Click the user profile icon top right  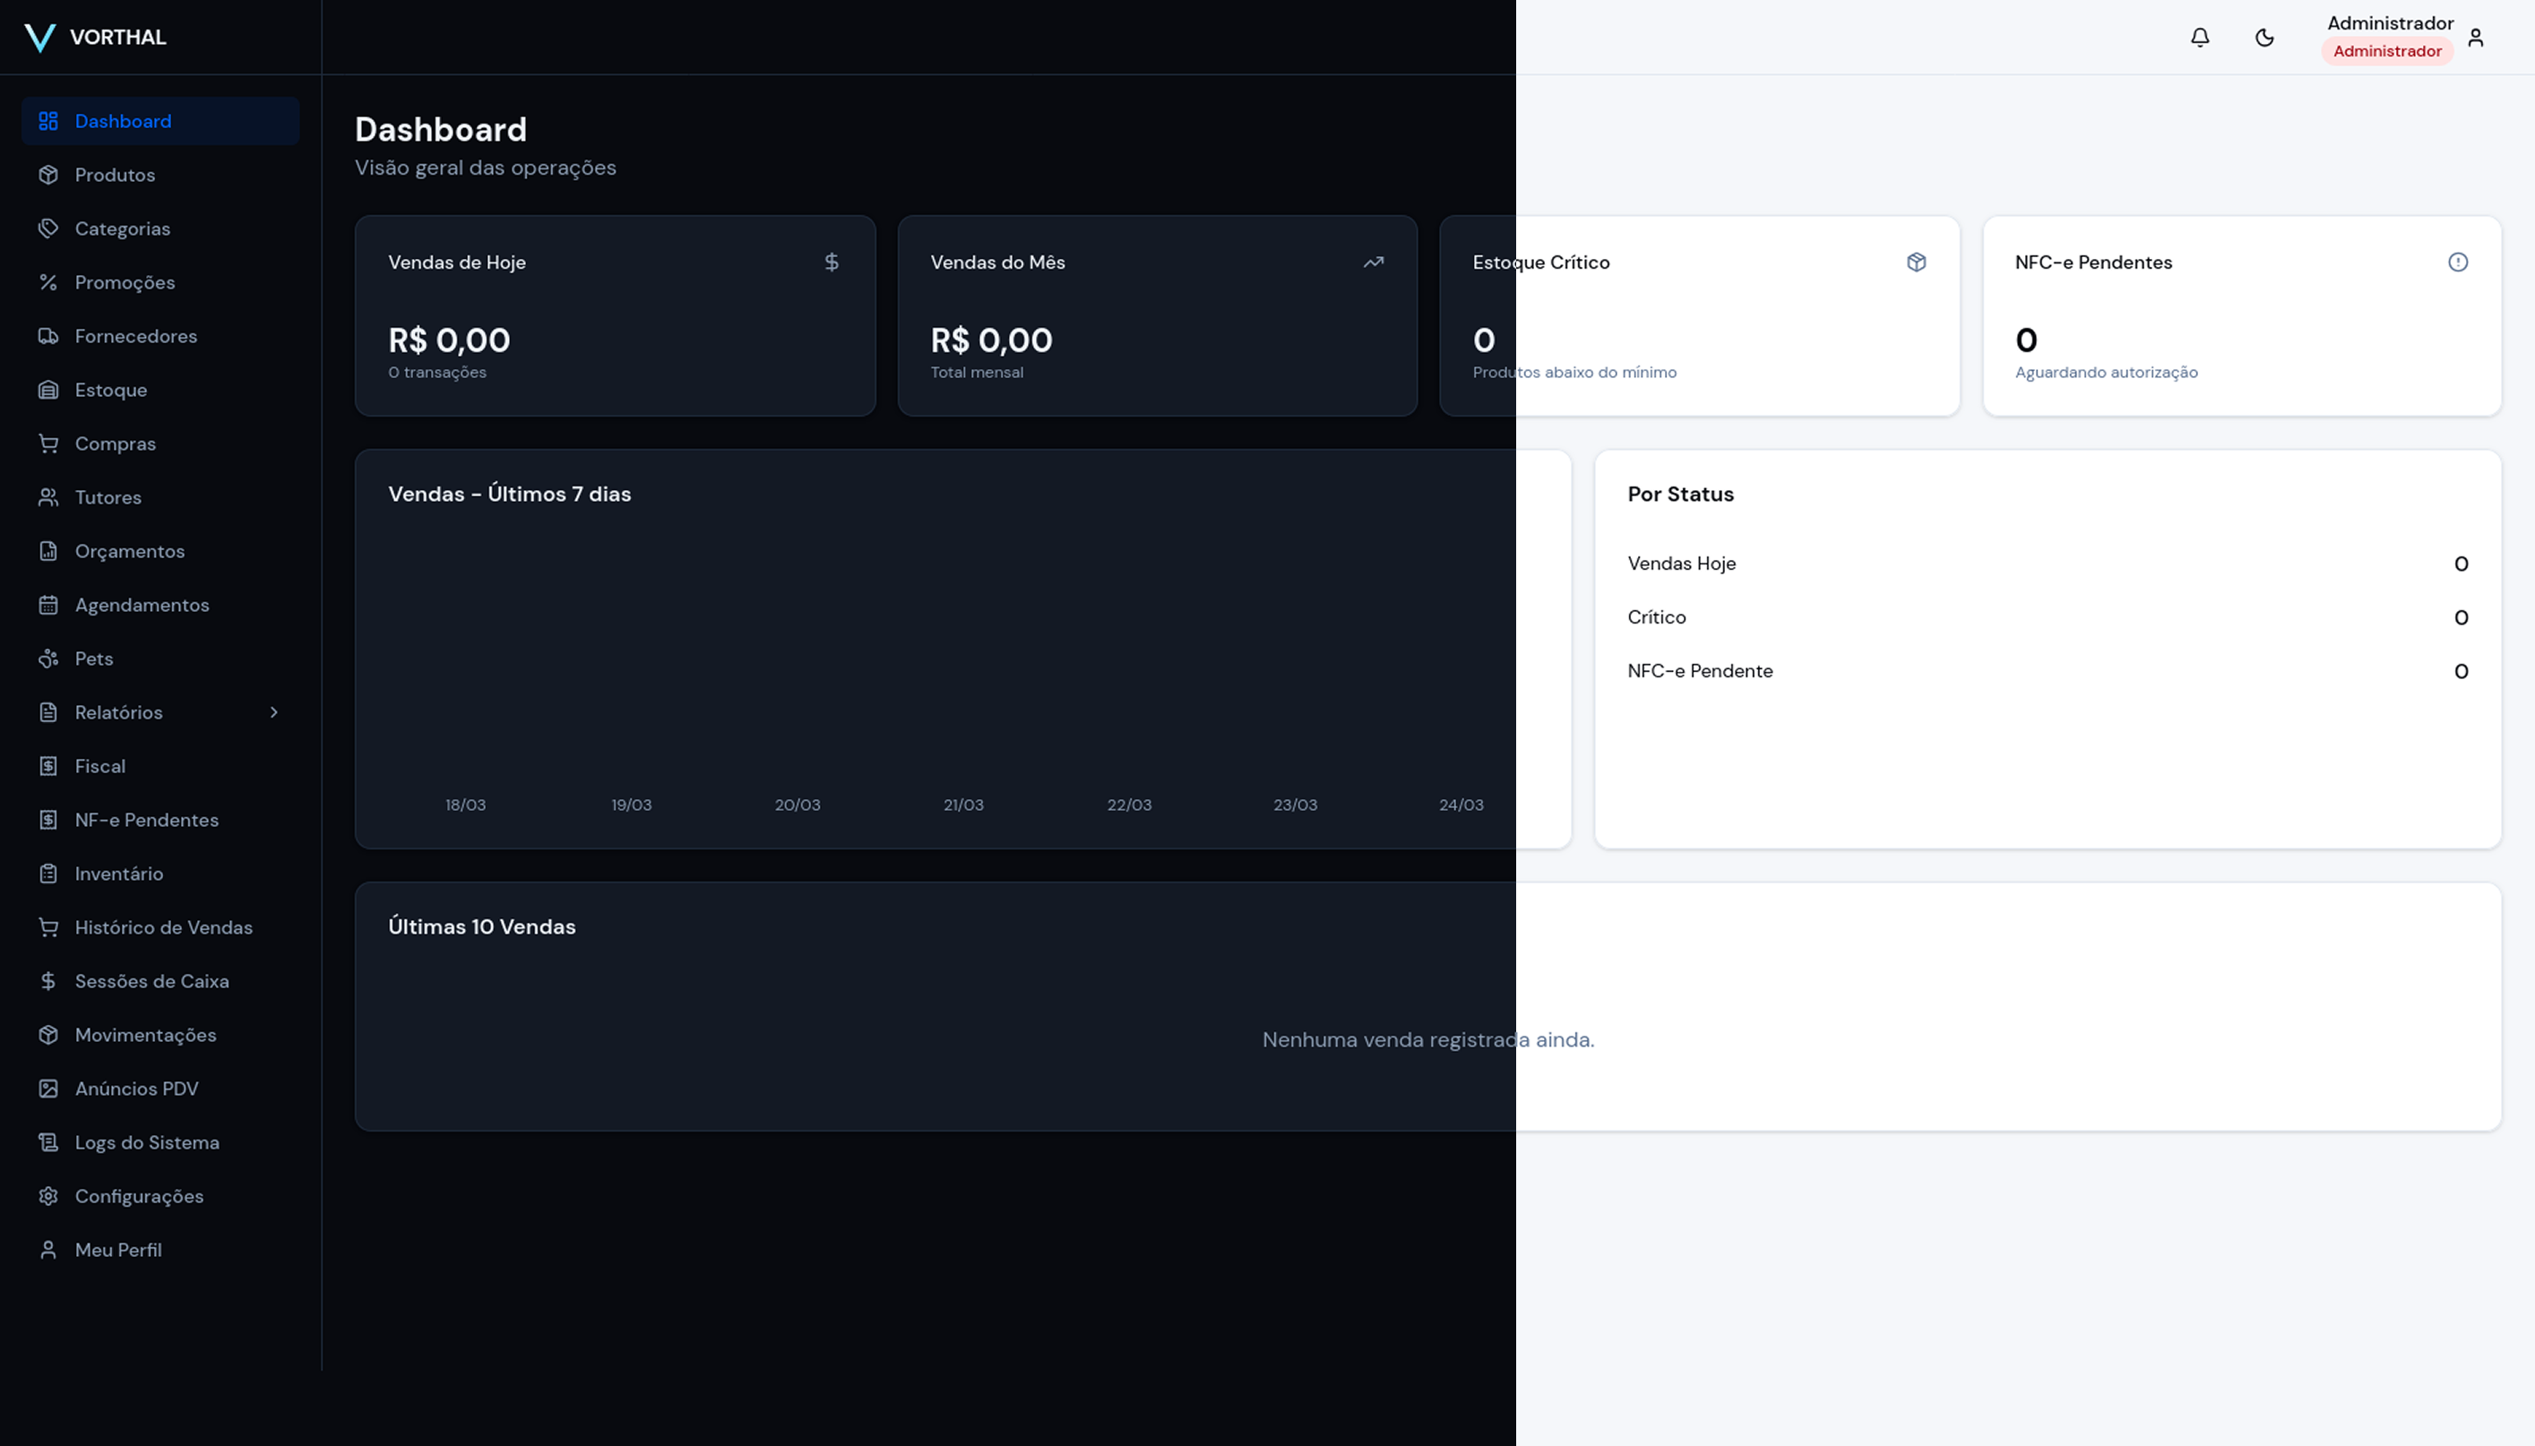2475,37
